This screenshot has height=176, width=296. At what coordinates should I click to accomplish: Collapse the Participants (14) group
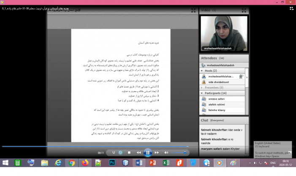coord(202,93)
